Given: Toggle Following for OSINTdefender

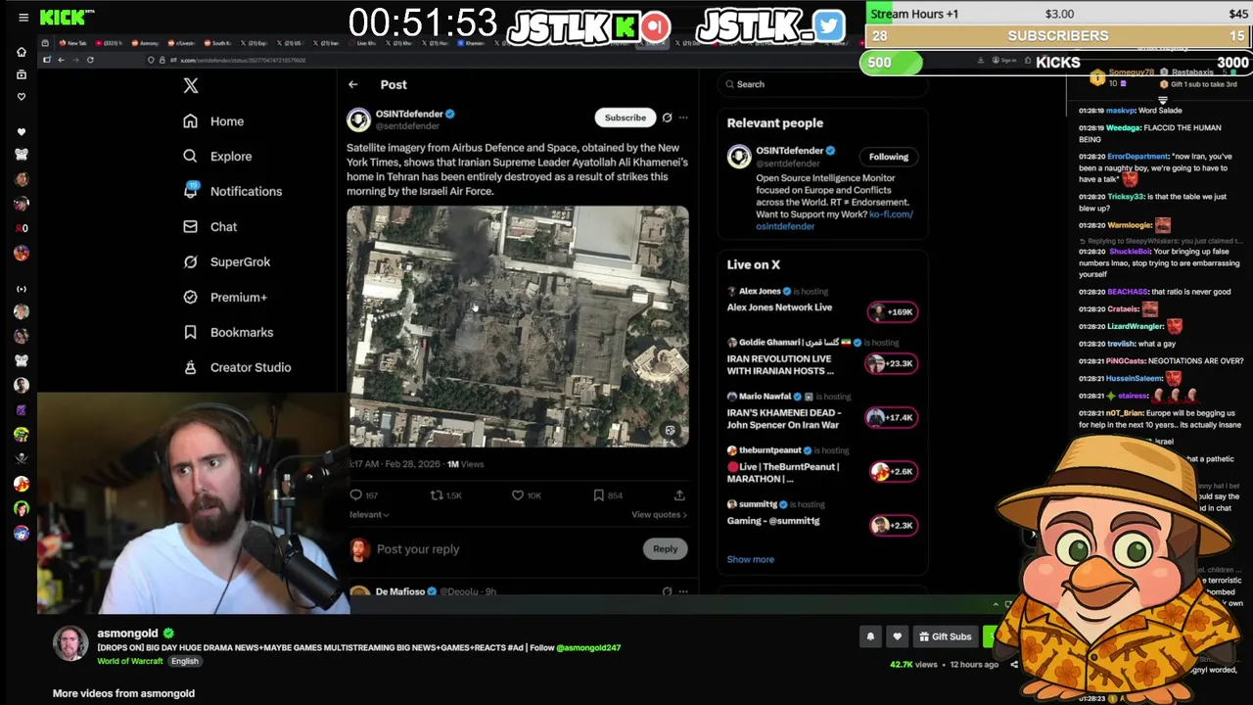Looking at the screenshot, I should tap(889, 157).
